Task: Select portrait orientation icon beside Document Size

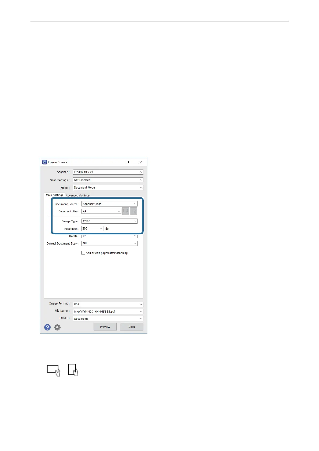Action: 133,211
